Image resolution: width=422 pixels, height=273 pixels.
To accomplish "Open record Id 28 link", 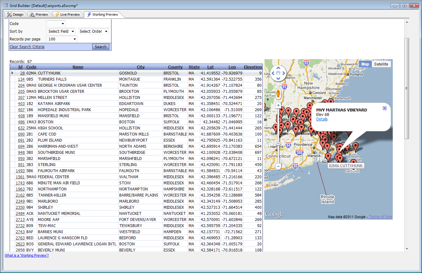I will click(22, 73).
